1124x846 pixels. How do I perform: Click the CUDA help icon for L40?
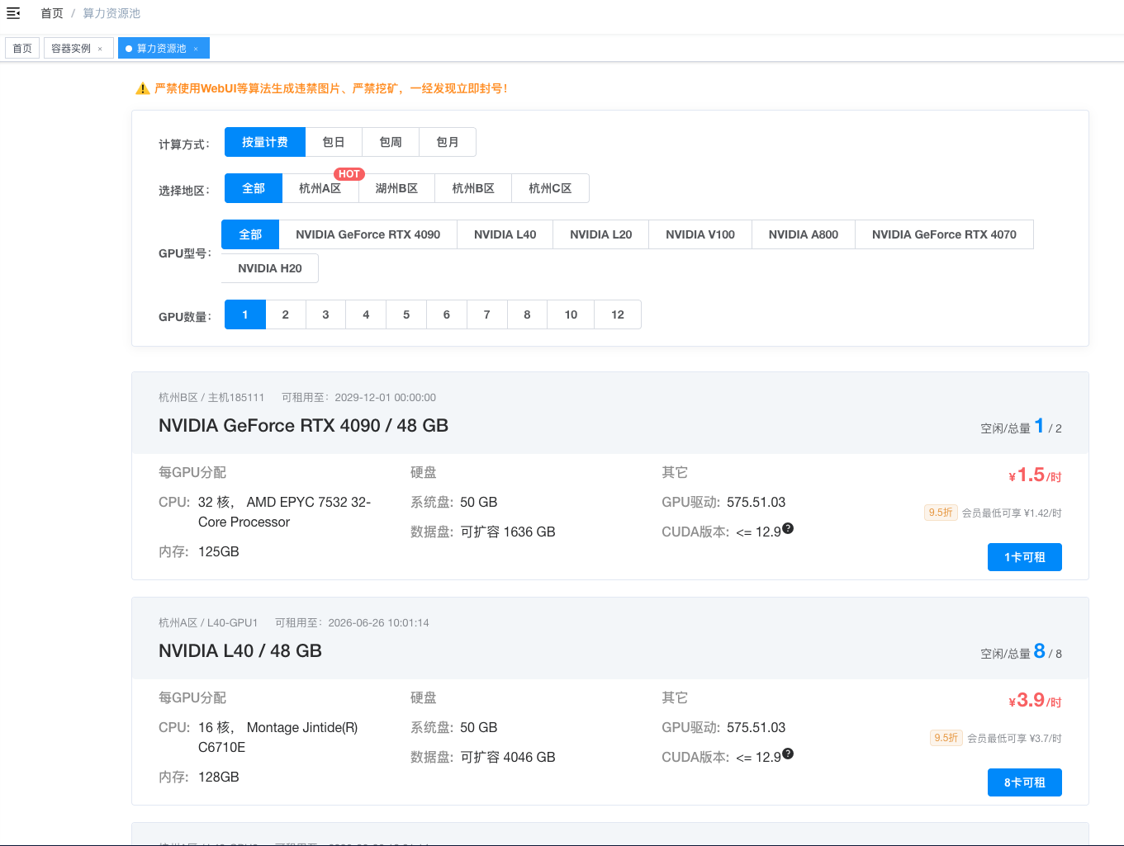788,754
